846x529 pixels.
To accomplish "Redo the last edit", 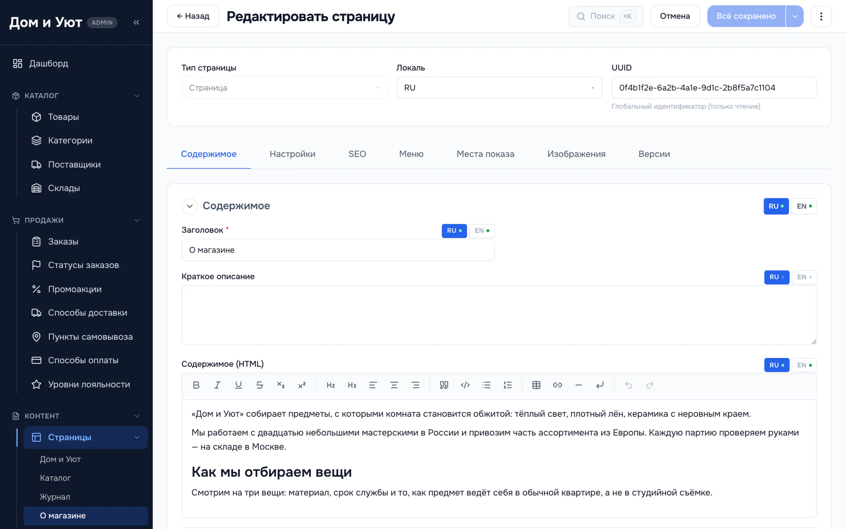I will point(650,385).
